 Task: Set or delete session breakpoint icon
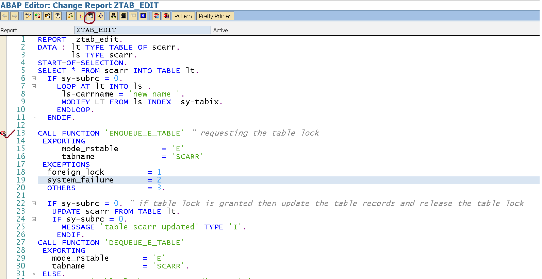tap(157, 16)
